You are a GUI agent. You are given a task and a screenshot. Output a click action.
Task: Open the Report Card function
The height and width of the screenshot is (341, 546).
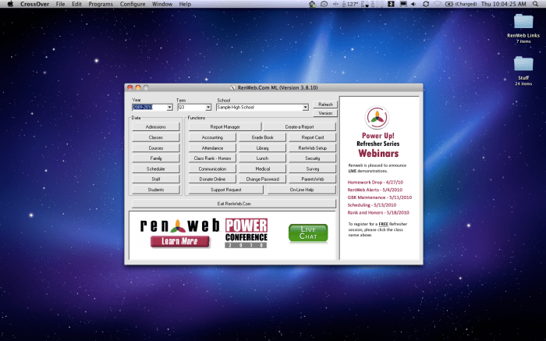[312, 137]
